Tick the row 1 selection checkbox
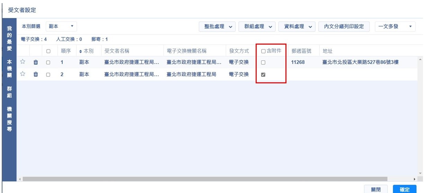The height and width of the screenshot is (193, 424). pos(48,63)
